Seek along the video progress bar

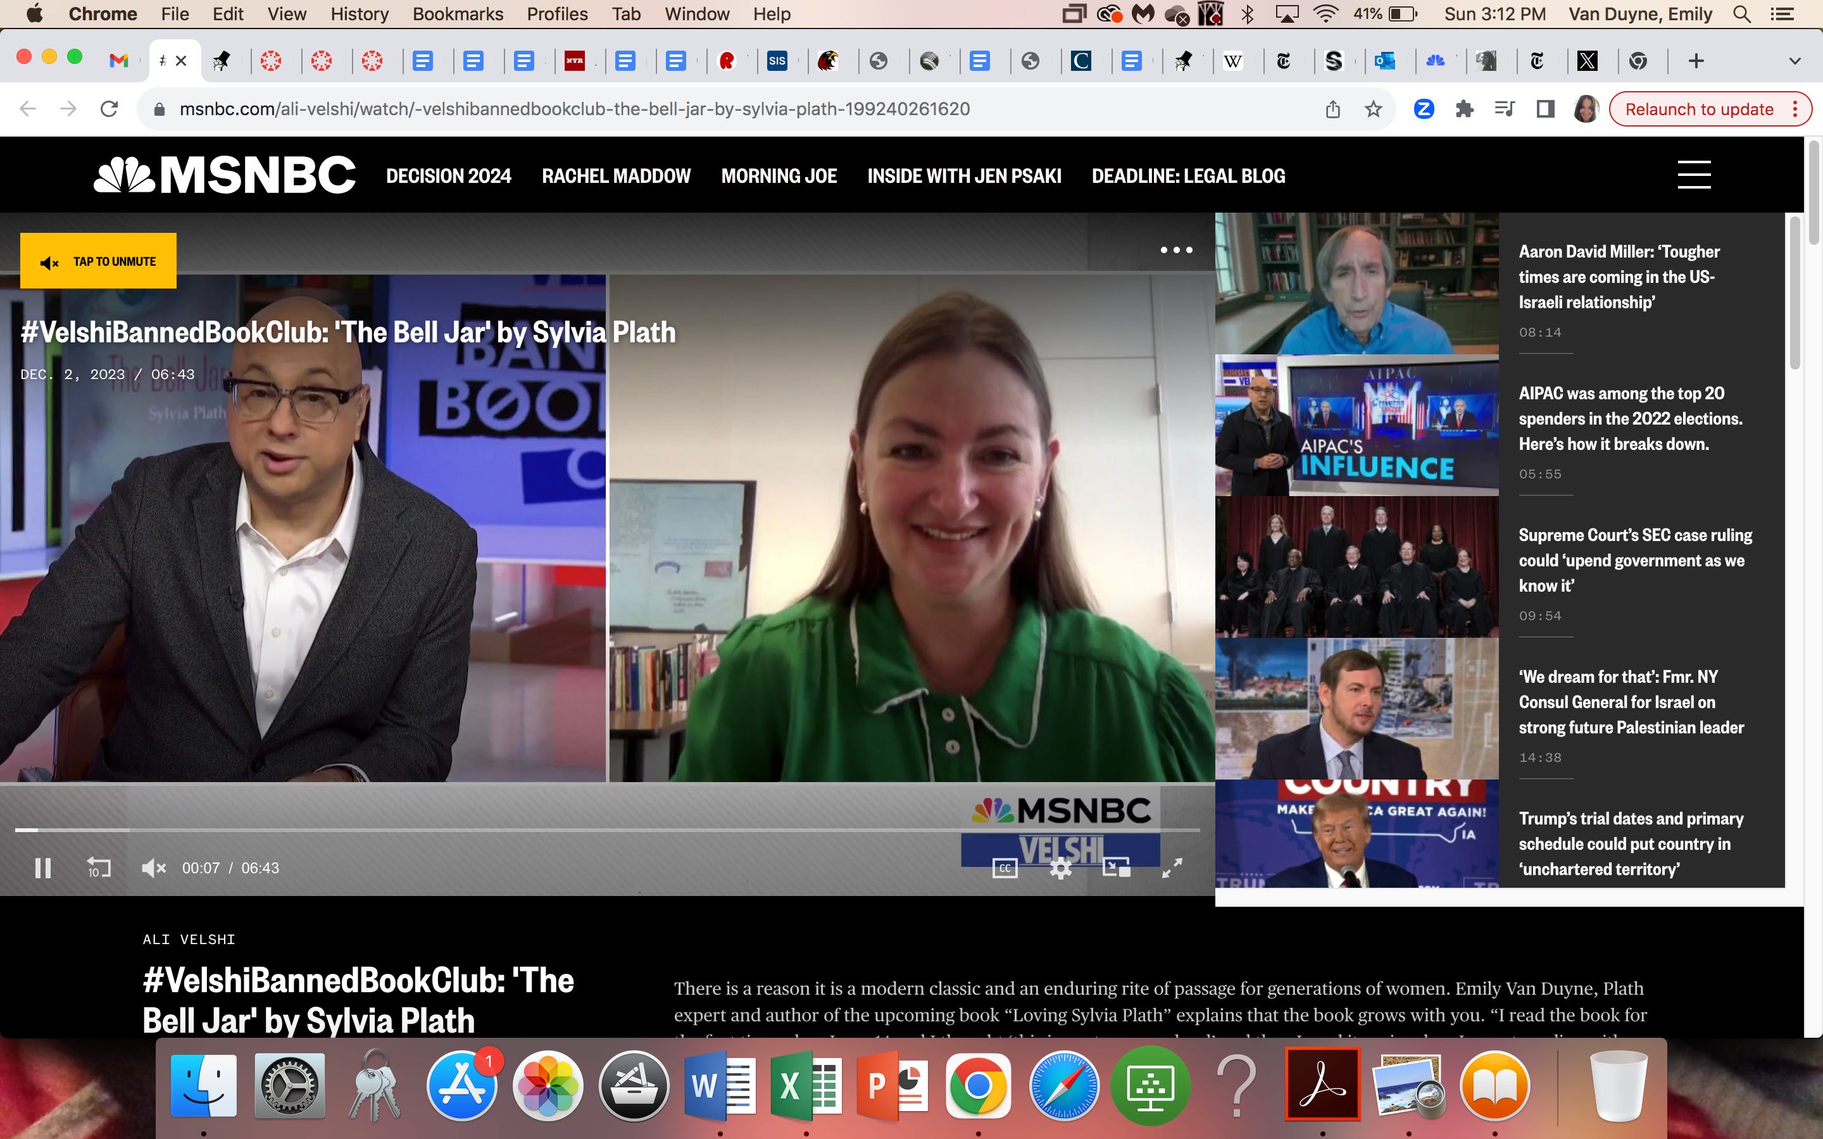[607, 830]
